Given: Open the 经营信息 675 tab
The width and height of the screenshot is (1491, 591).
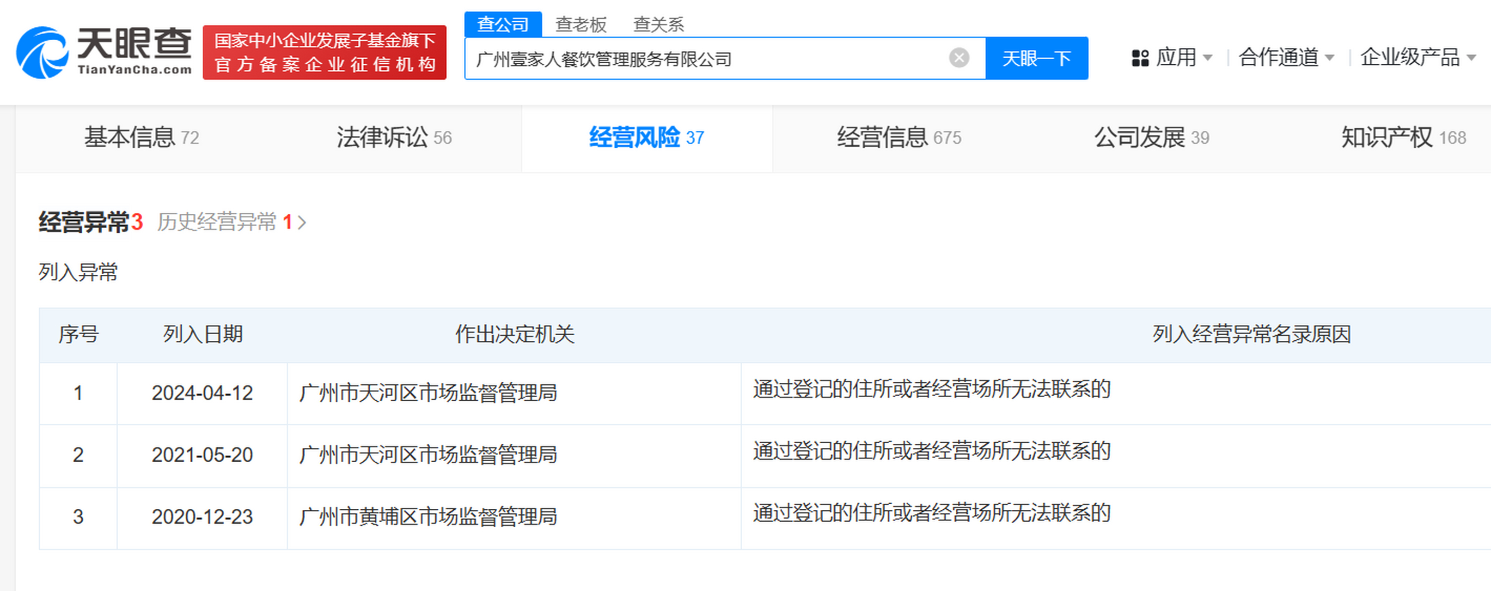Looking at the screenshot, I should coord(899,138).
